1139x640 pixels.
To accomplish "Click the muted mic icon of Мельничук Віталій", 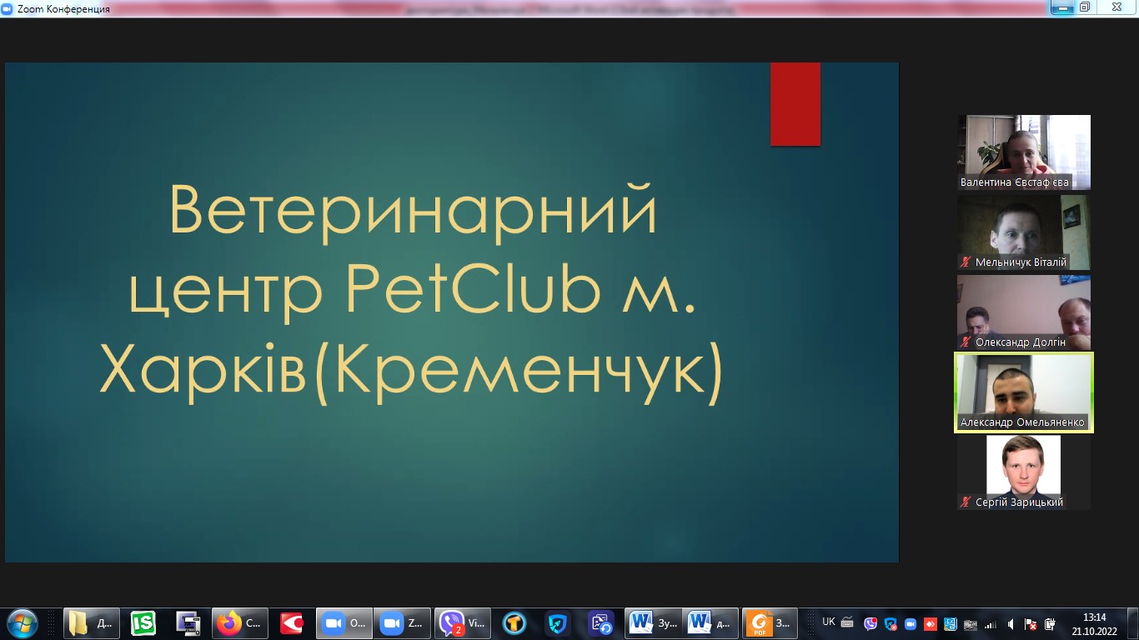I will [966, 262].
